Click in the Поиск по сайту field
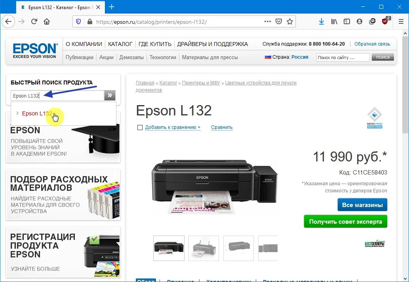Image resolution: width=409 pixels, height=282 pixels. pos(343,57)
